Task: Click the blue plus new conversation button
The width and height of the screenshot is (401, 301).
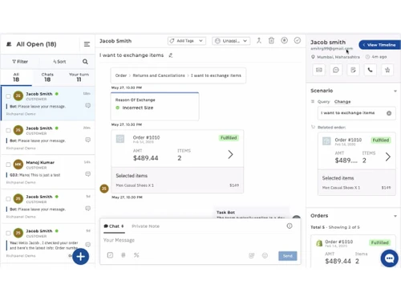Action: pyautogui.click(x=80, y=257)
